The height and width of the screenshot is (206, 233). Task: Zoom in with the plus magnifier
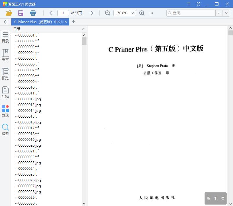tap(142, 13)
